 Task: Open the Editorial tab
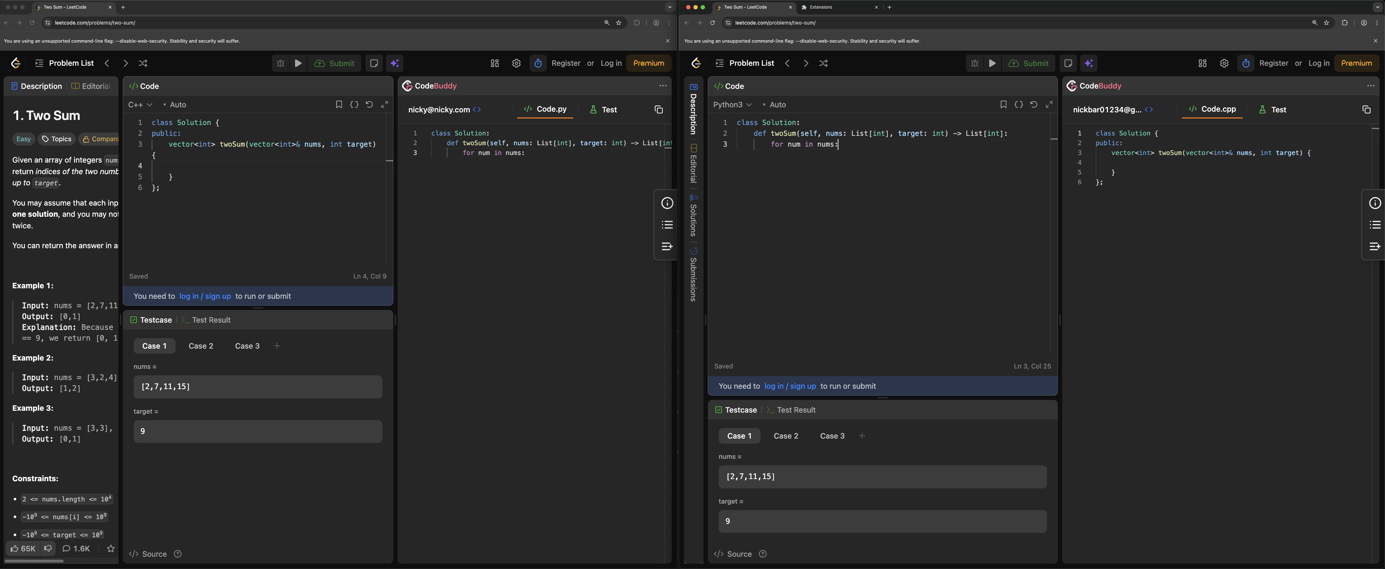click(95, 86)
